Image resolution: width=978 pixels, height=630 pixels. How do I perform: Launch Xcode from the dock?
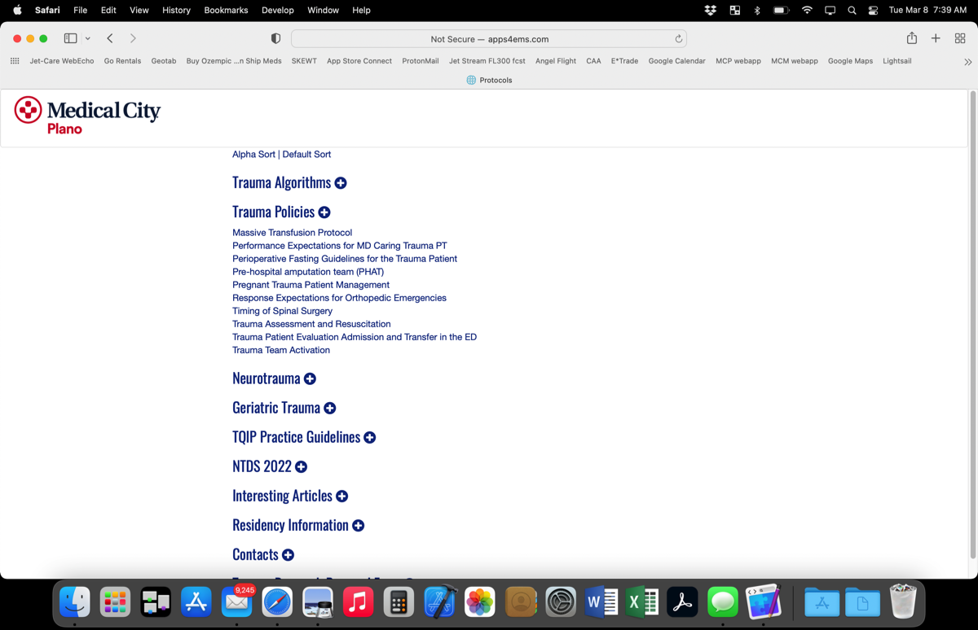(x=439, y=602)
